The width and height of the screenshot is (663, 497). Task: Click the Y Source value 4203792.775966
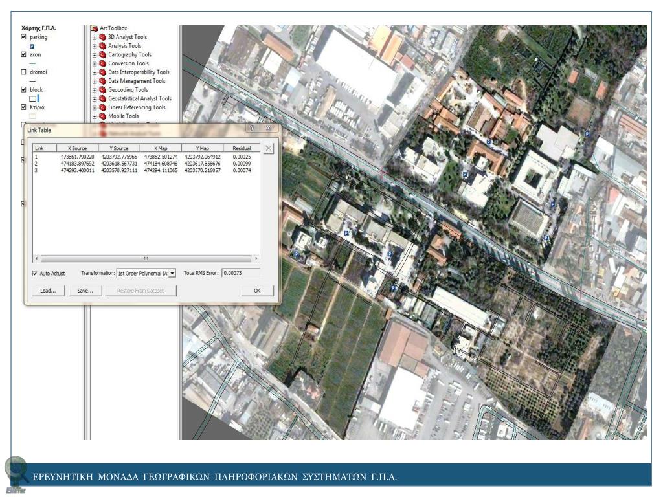click(x=119, y=157)
